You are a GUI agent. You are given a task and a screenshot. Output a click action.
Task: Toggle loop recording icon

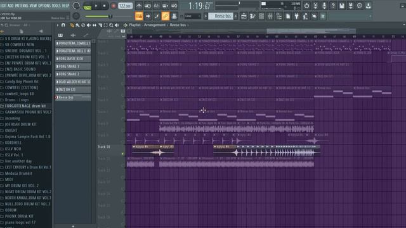point(174,6)
